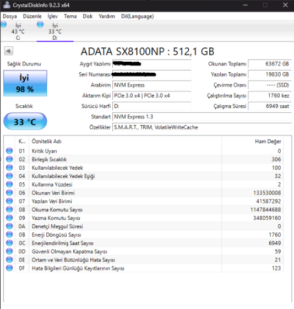Click the Hata Bilgileri Günlüğü value 123
The height and width of the screenshot is (309, 294).
(x=276, y=268)
